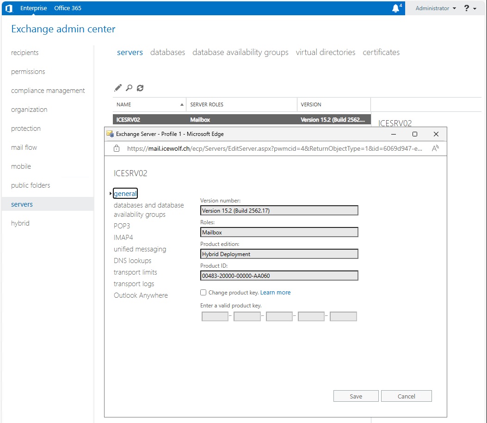Screen dimensions: 487x423
Task: Click the Exchange Server window favicon icon
Action: [110, 134]
